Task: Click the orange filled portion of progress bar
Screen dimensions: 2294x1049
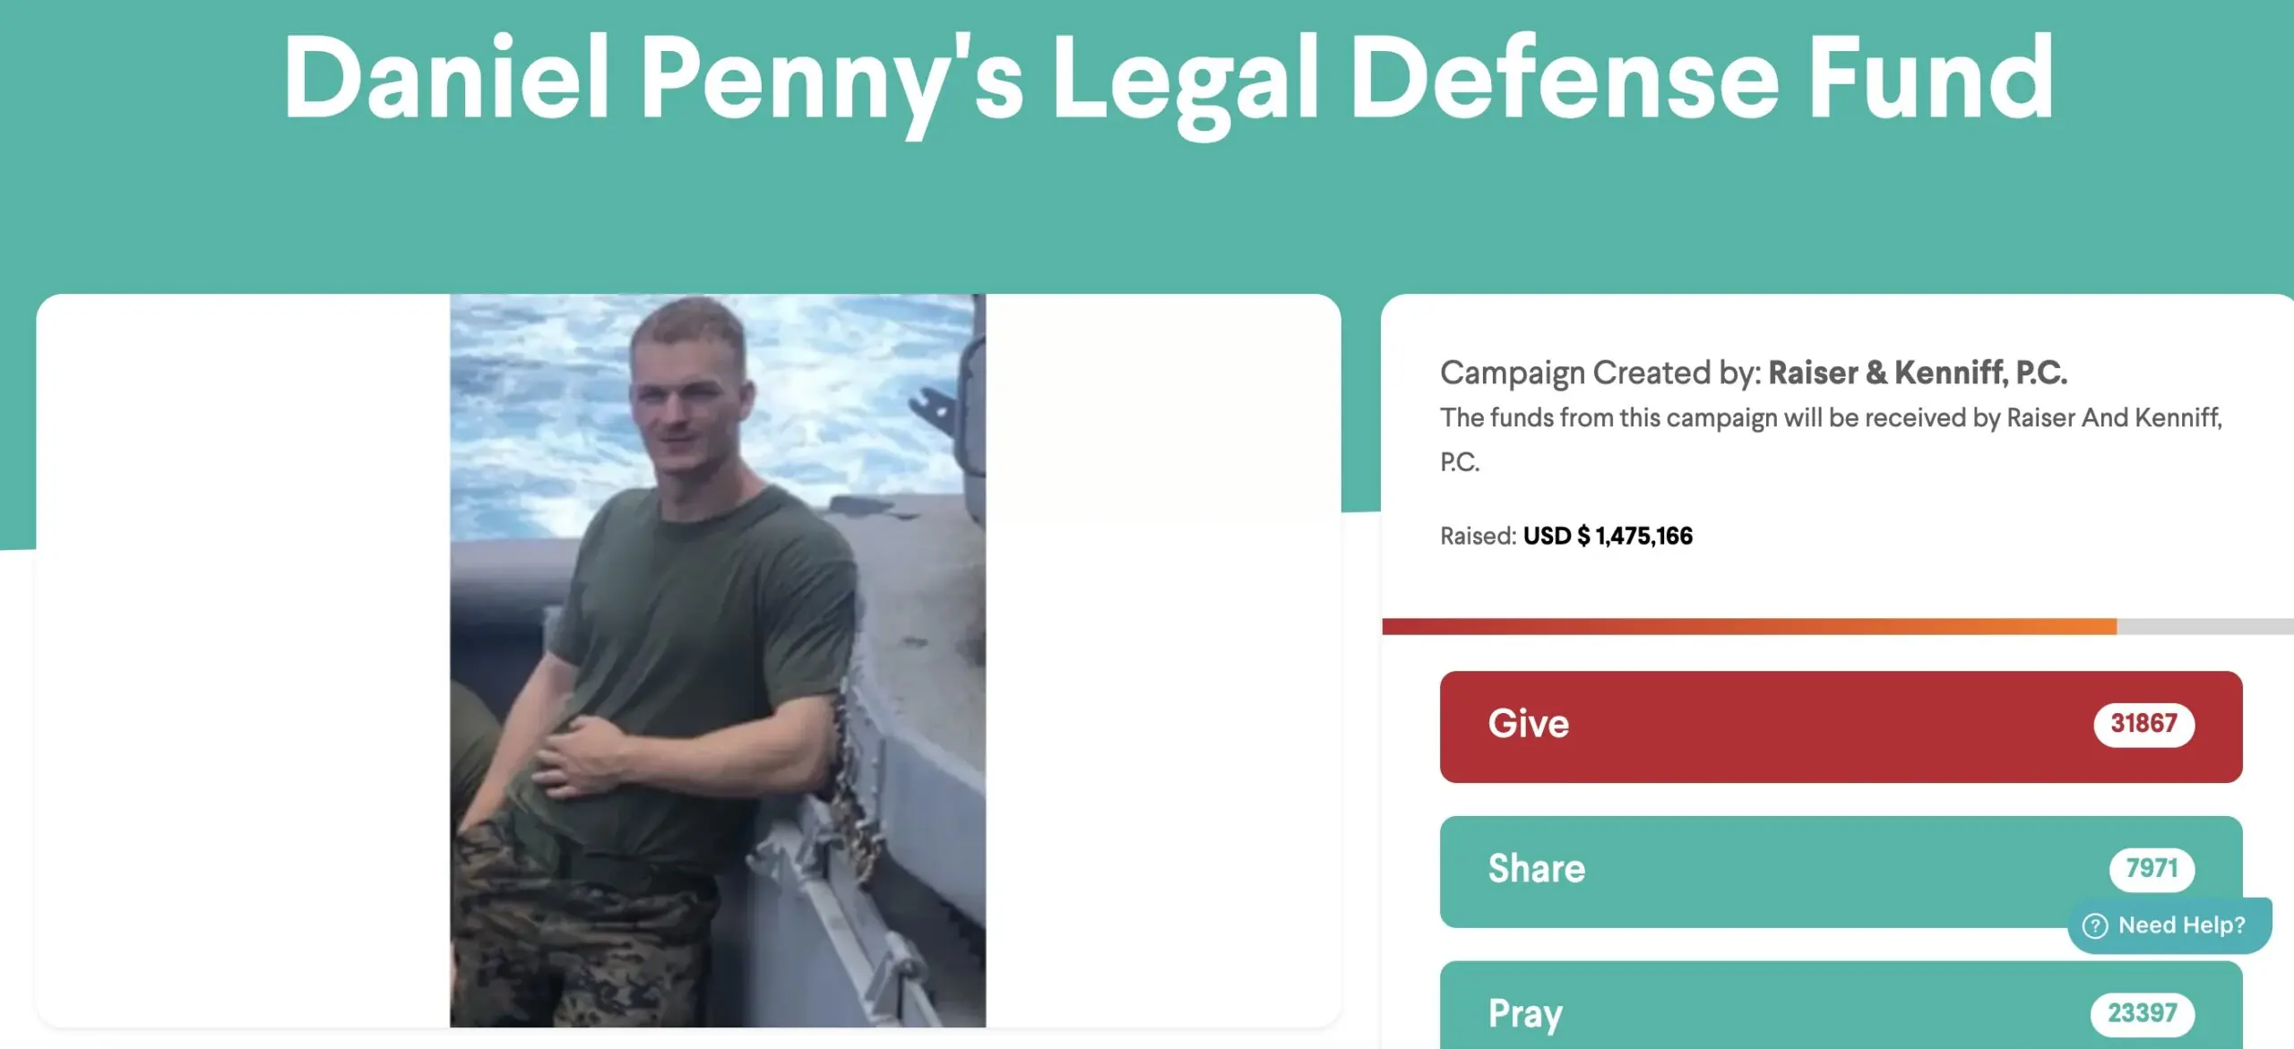Action: (x=1749, y=626)
